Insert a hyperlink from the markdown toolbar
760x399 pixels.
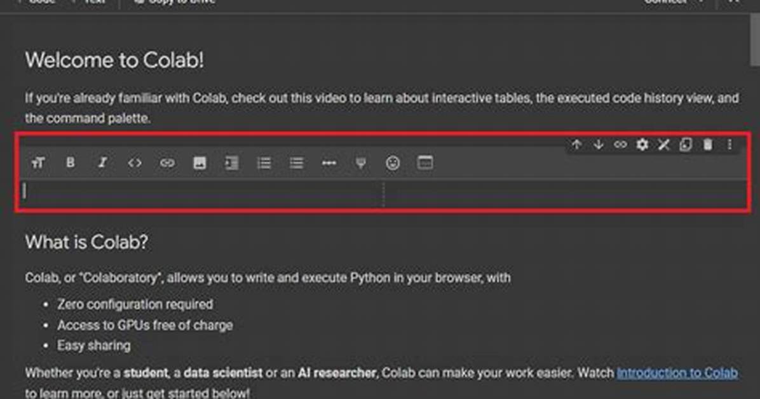[x=167, y=163]
